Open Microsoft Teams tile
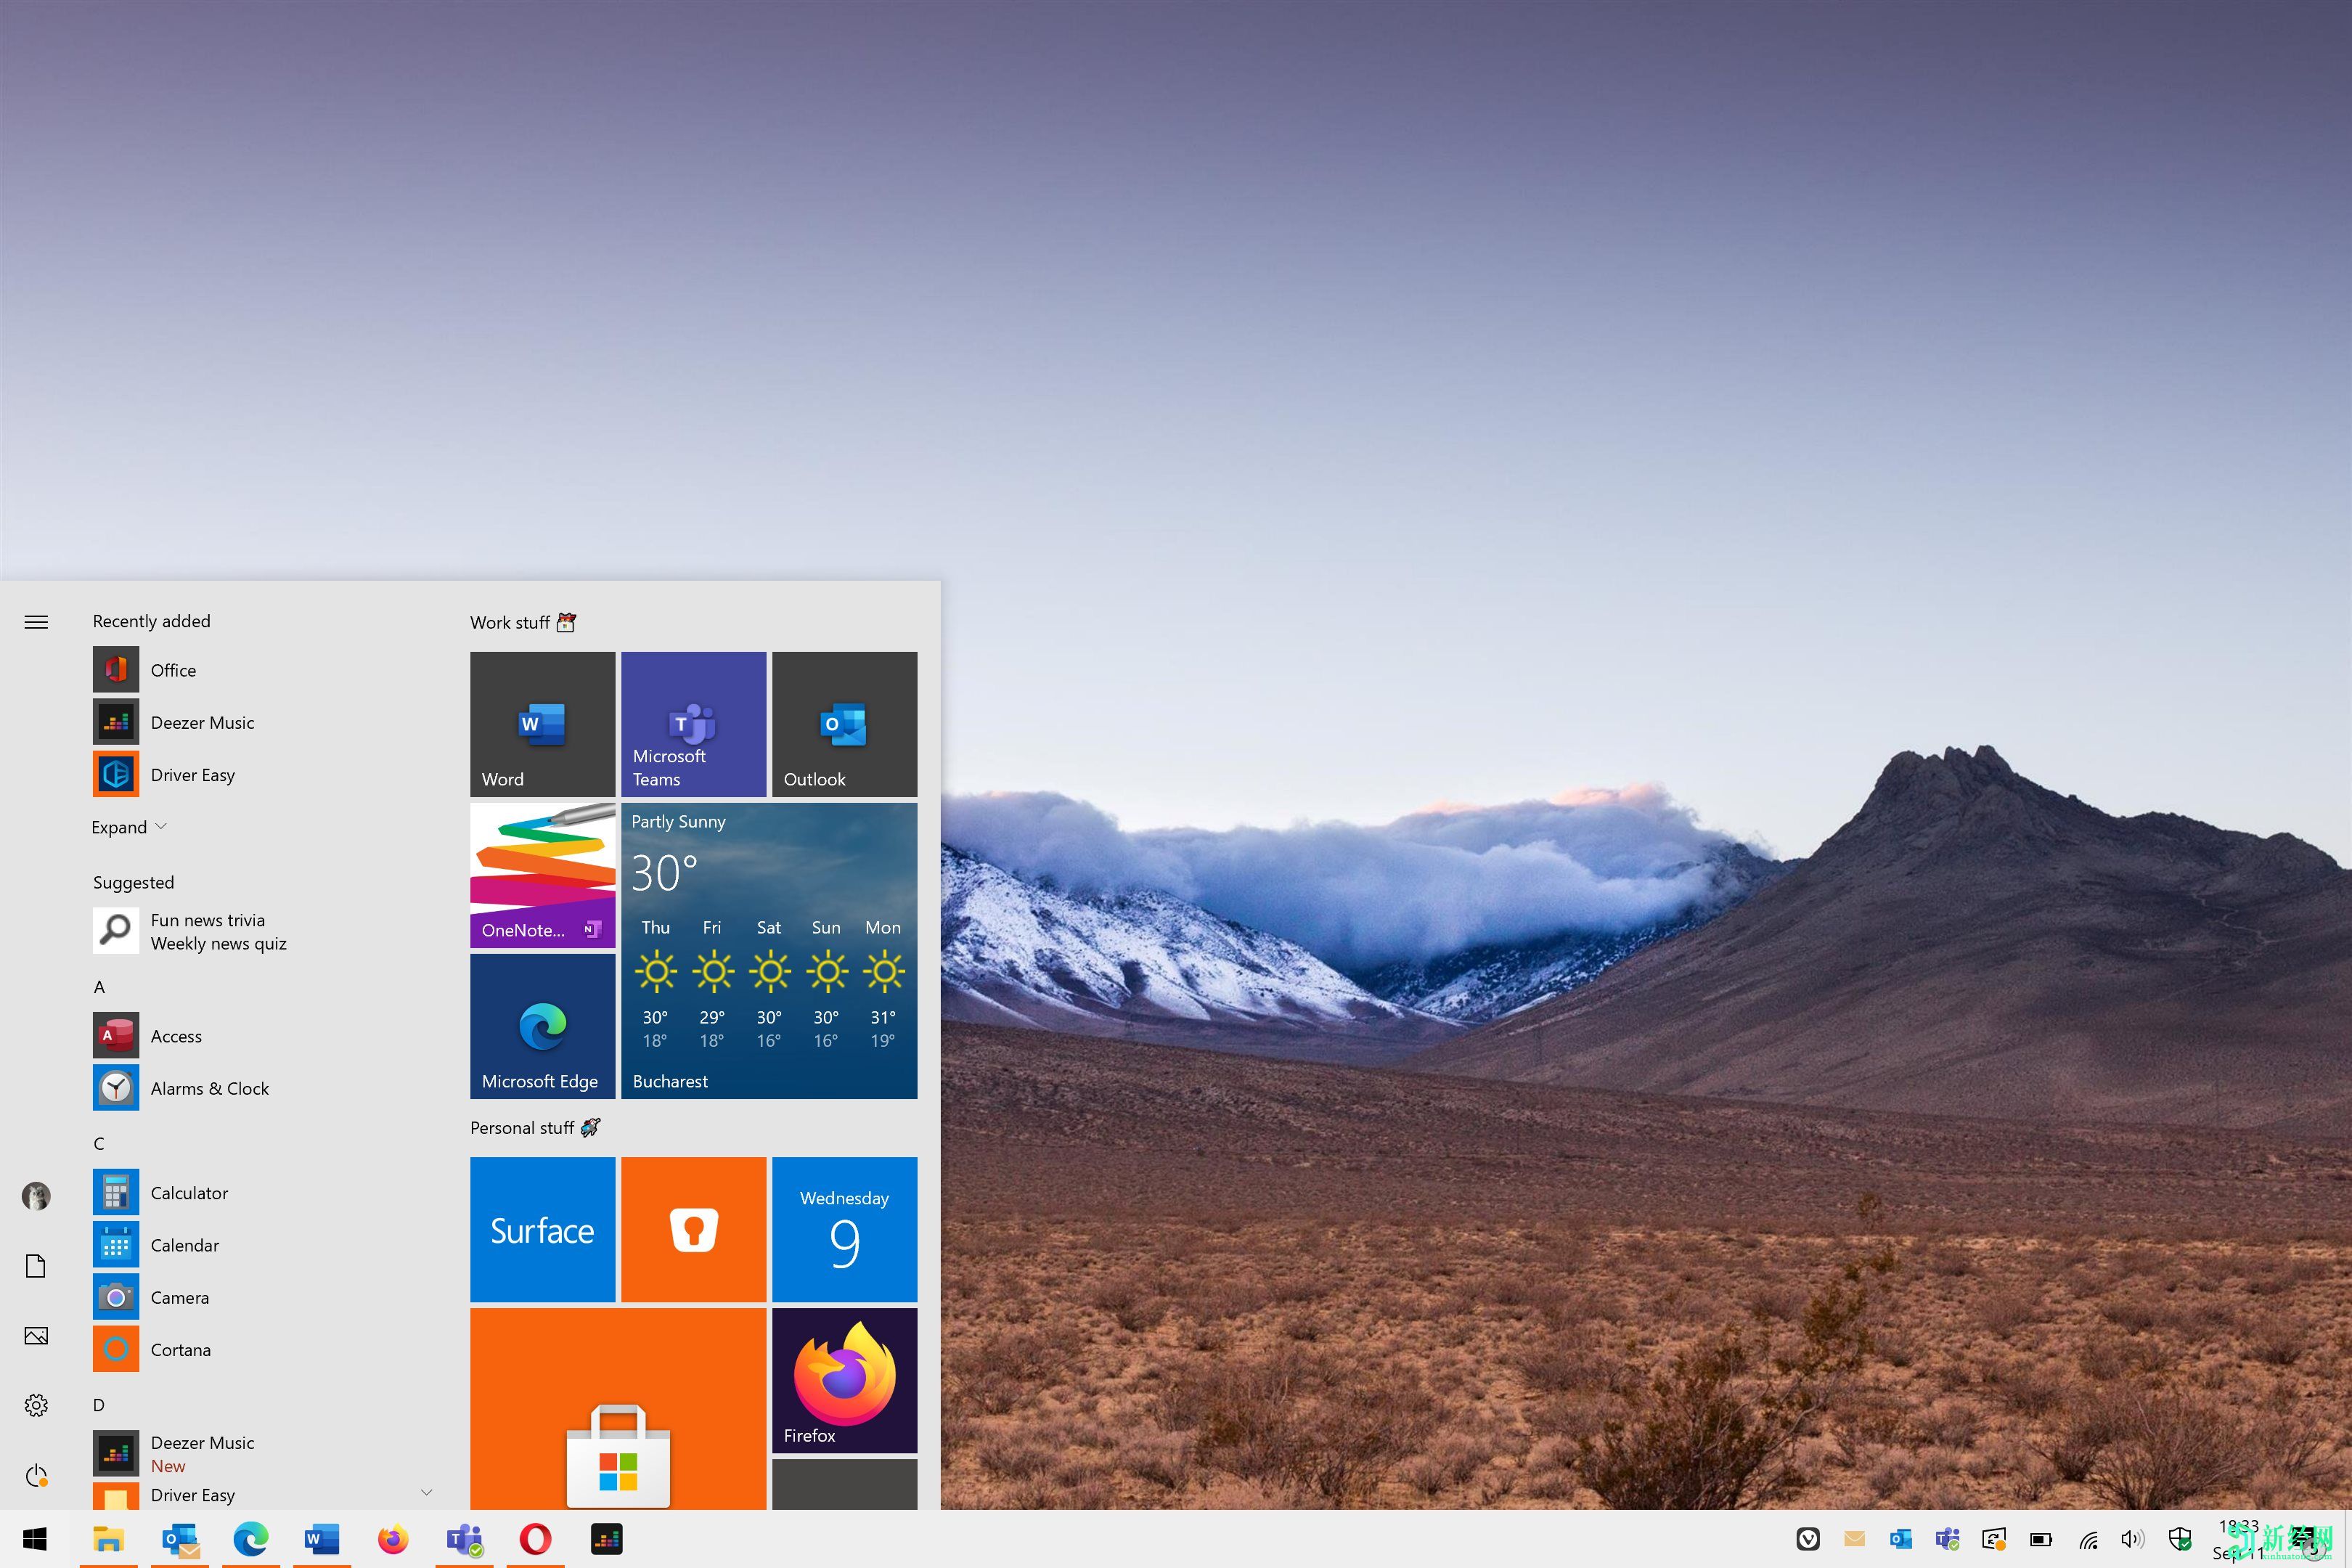Screen dimensions: 2352x1568 693,723
